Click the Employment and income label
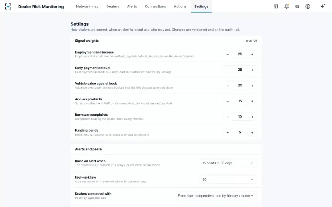 click(94, 52)
